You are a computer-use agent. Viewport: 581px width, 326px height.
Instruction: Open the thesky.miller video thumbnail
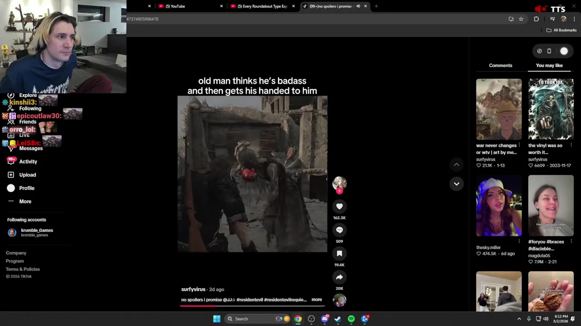pyautogui.click(x=499, y=206)
